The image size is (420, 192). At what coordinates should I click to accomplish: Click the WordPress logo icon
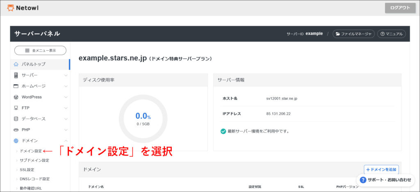16,97
